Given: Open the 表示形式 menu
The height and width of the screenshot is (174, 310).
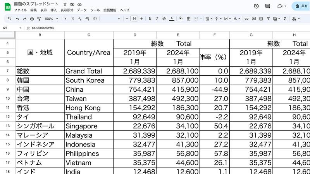Looking at the screenshot, I should coord(67,10).
